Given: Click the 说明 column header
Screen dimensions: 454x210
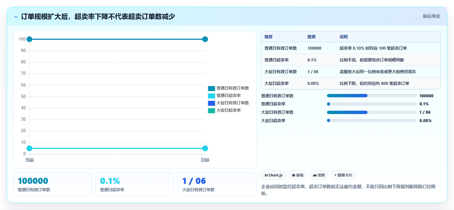Looking at the screenshot, I should click(344, 37).
